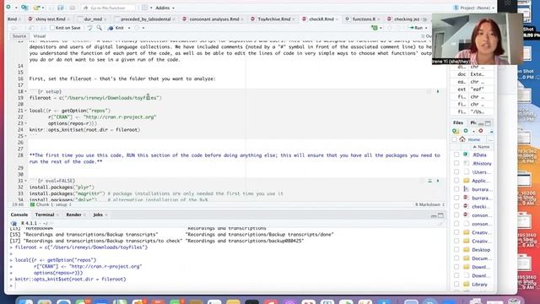This screenshot has width=540, height=304.
Task: Switch to Source editor mode
Action: [19, 36]
